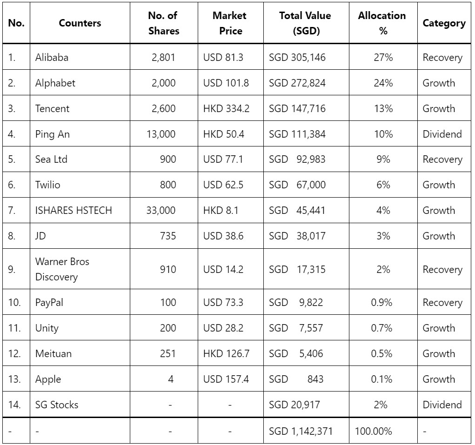Screen dimensions: 475x445
Task: Select Warner Bros Discovery cell
Action: (80, 269)
